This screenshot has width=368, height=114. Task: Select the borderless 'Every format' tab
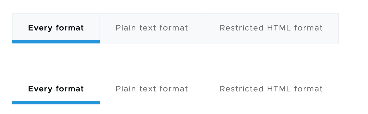(56, 89)
